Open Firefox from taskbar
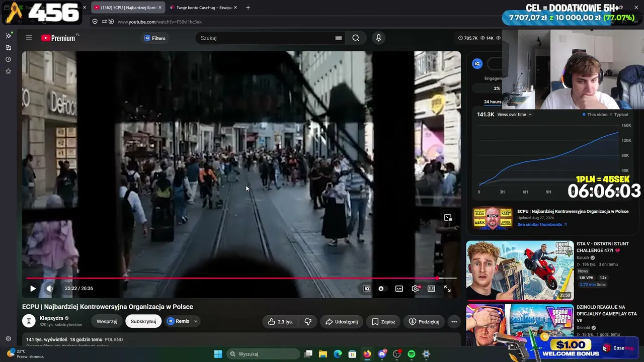644x362 pixels. [367, 354]
